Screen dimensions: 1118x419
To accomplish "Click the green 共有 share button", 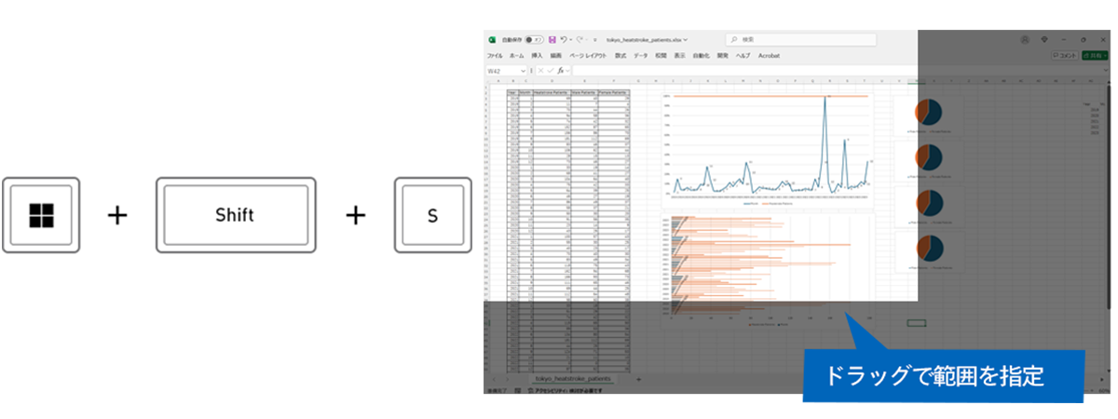I will coord(1096,56).
